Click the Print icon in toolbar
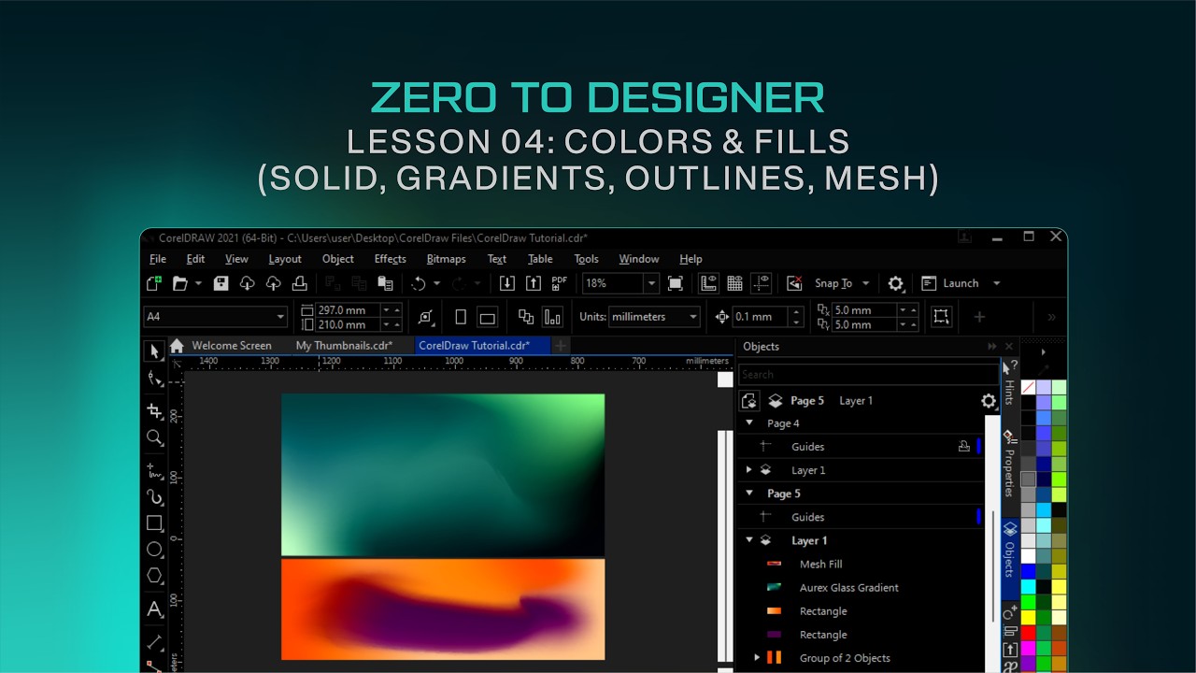This screenshot has width=1196, height=673. (299, 283)
